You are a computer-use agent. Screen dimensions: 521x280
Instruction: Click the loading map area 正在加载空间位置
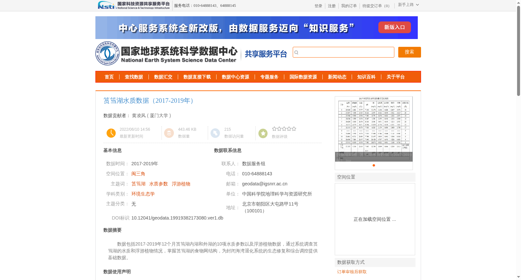[375, 219]
